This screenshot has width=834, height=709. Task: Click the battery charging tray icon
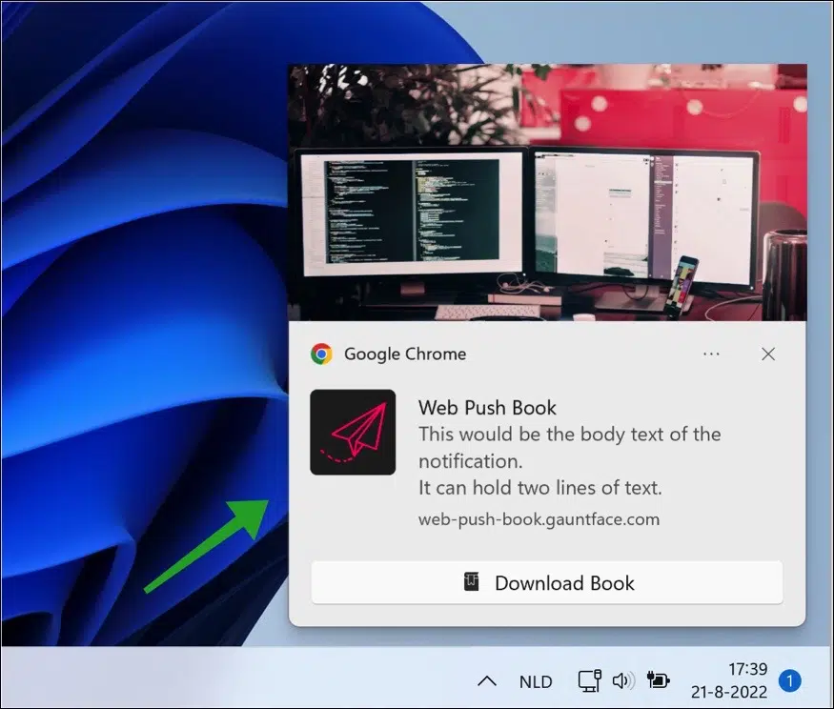(x=658, y=679)
